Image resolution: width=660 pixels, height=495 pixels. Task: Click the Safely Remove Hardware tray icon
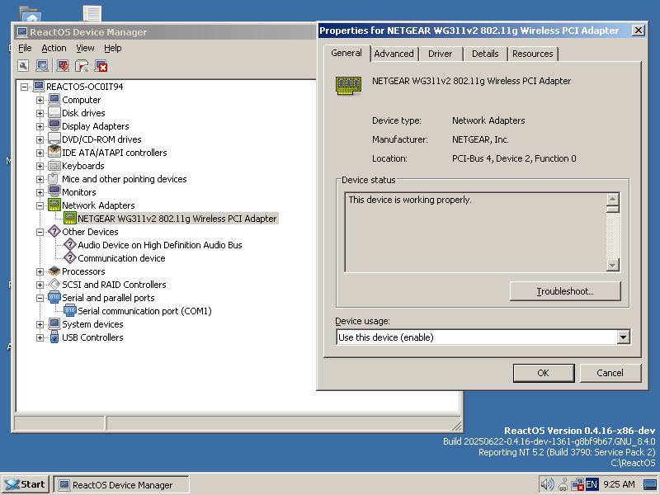click(563, 484)
